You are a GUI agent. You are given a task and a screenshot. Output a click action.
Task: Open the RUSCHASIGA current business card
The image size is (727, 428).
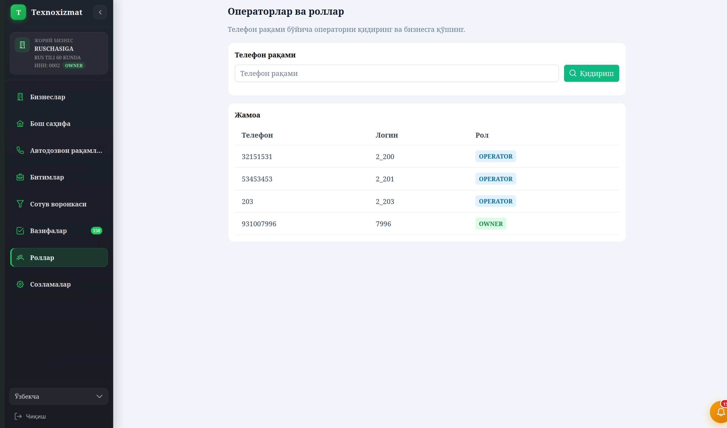(59, 53)
